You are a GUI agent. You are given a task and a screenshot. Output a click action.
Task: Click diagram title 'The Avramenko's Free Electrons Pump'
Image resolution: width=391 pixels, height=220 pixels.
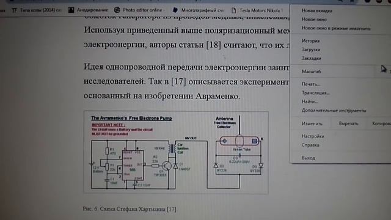tap(131, 118)
